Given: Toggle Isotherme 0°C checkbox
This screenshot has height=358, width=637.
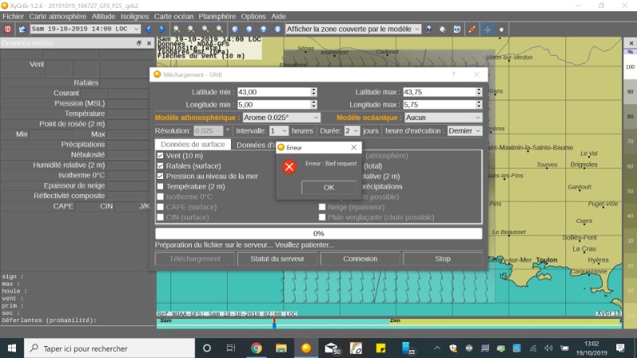Looking at the screenshot, I should point(161,197).
